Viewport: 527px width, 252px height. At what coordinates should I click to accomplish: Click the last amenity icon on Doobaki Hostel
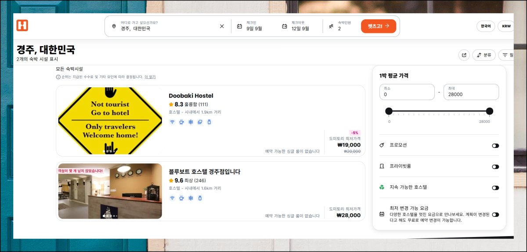pyautogui.click(x=209, y=122)
